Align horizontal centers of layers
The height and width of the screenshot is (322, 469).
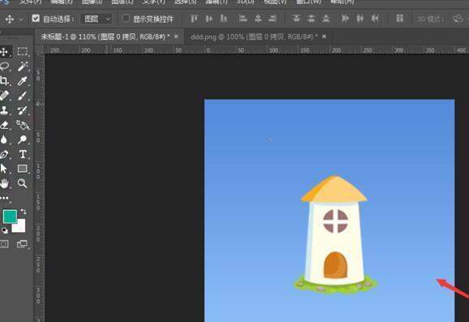point(258,19)
